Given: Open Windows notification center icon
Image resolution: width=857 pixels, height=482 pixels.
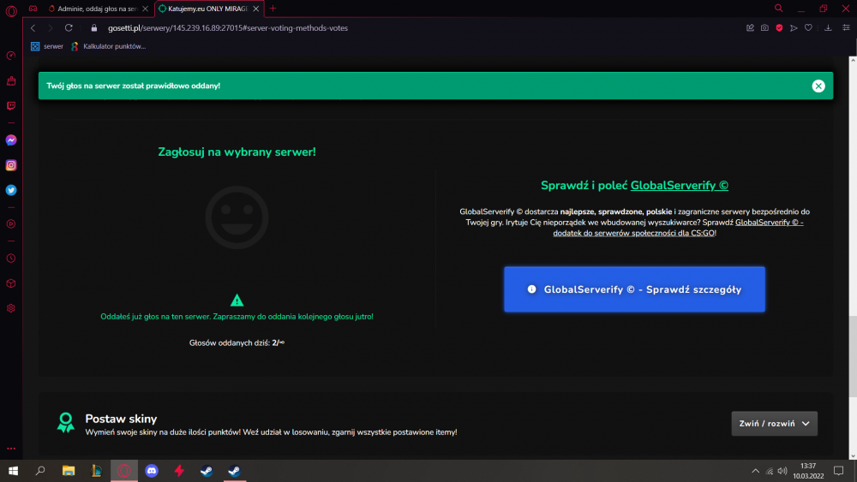Looking at the screenshot, I should tap(838, 471).
